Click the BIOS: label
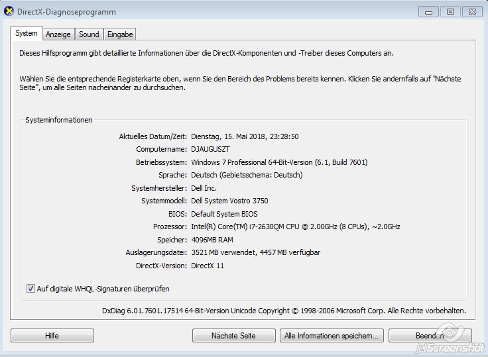Screen dimensions: 488x357 click(x=178, y=214)
